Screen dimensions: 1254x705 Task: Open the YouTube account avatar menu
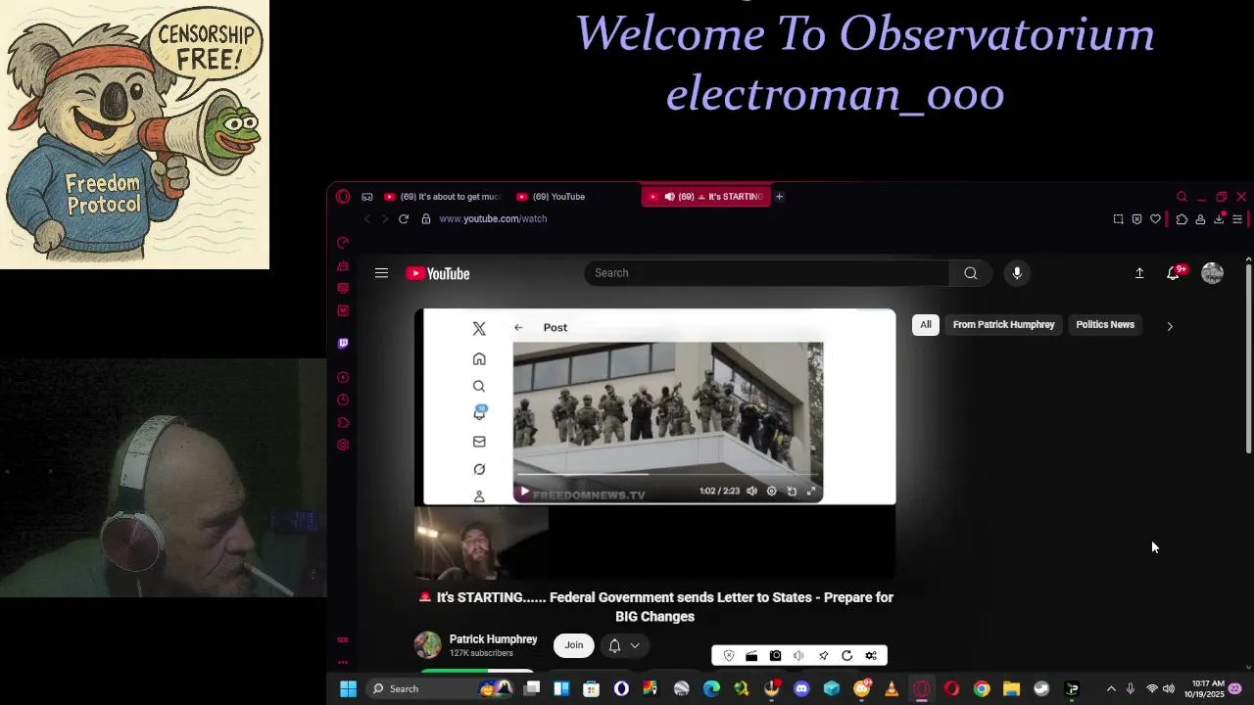(1212, 273)
